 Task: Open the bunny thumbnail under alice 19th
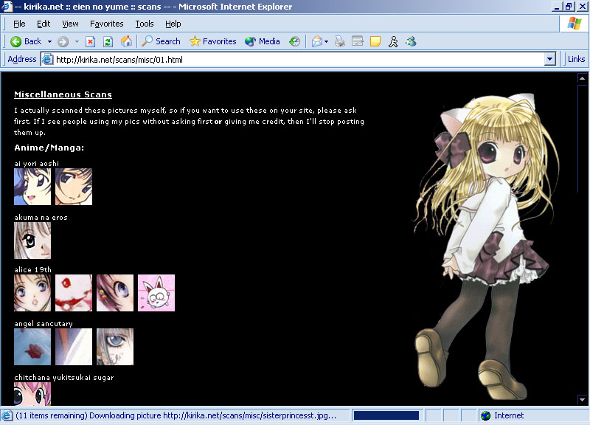156,293
